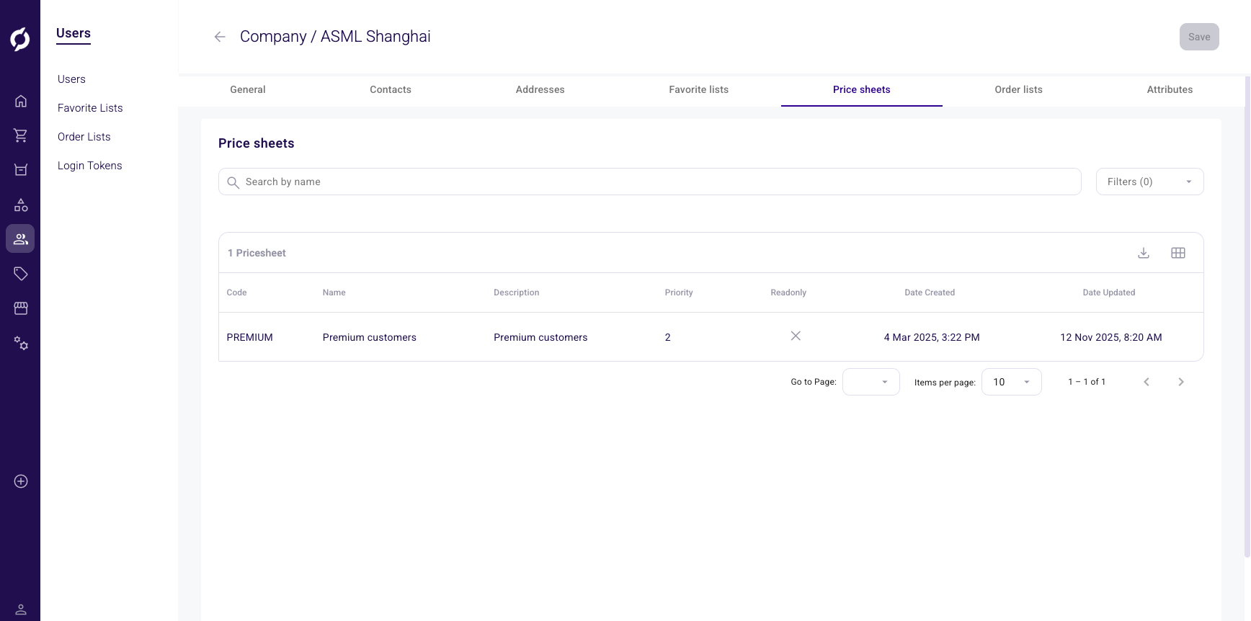This screenshot has width=1251, height=621.
Task: Switch to the Addresses tab
Action: [x=540, y=89]
